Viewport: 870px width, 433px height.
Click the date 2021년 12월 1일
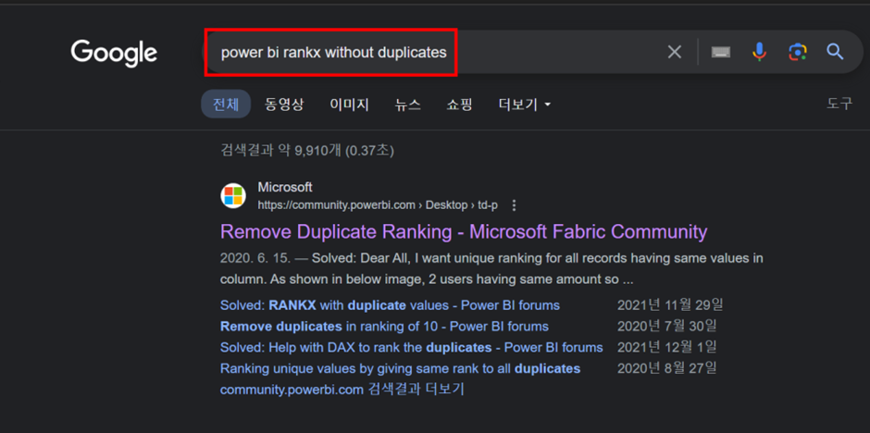[x=667, y=347]
